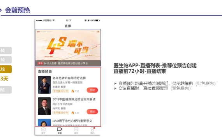The height and width of the screenshot is (140, 222).
Task: Click 冉兴无 教授 speaker name
Action: click(x=59, y=108)
